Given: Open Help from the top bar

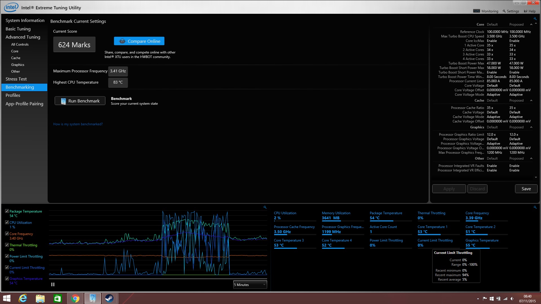Looking at the screenshot, I should coord(530,11).
